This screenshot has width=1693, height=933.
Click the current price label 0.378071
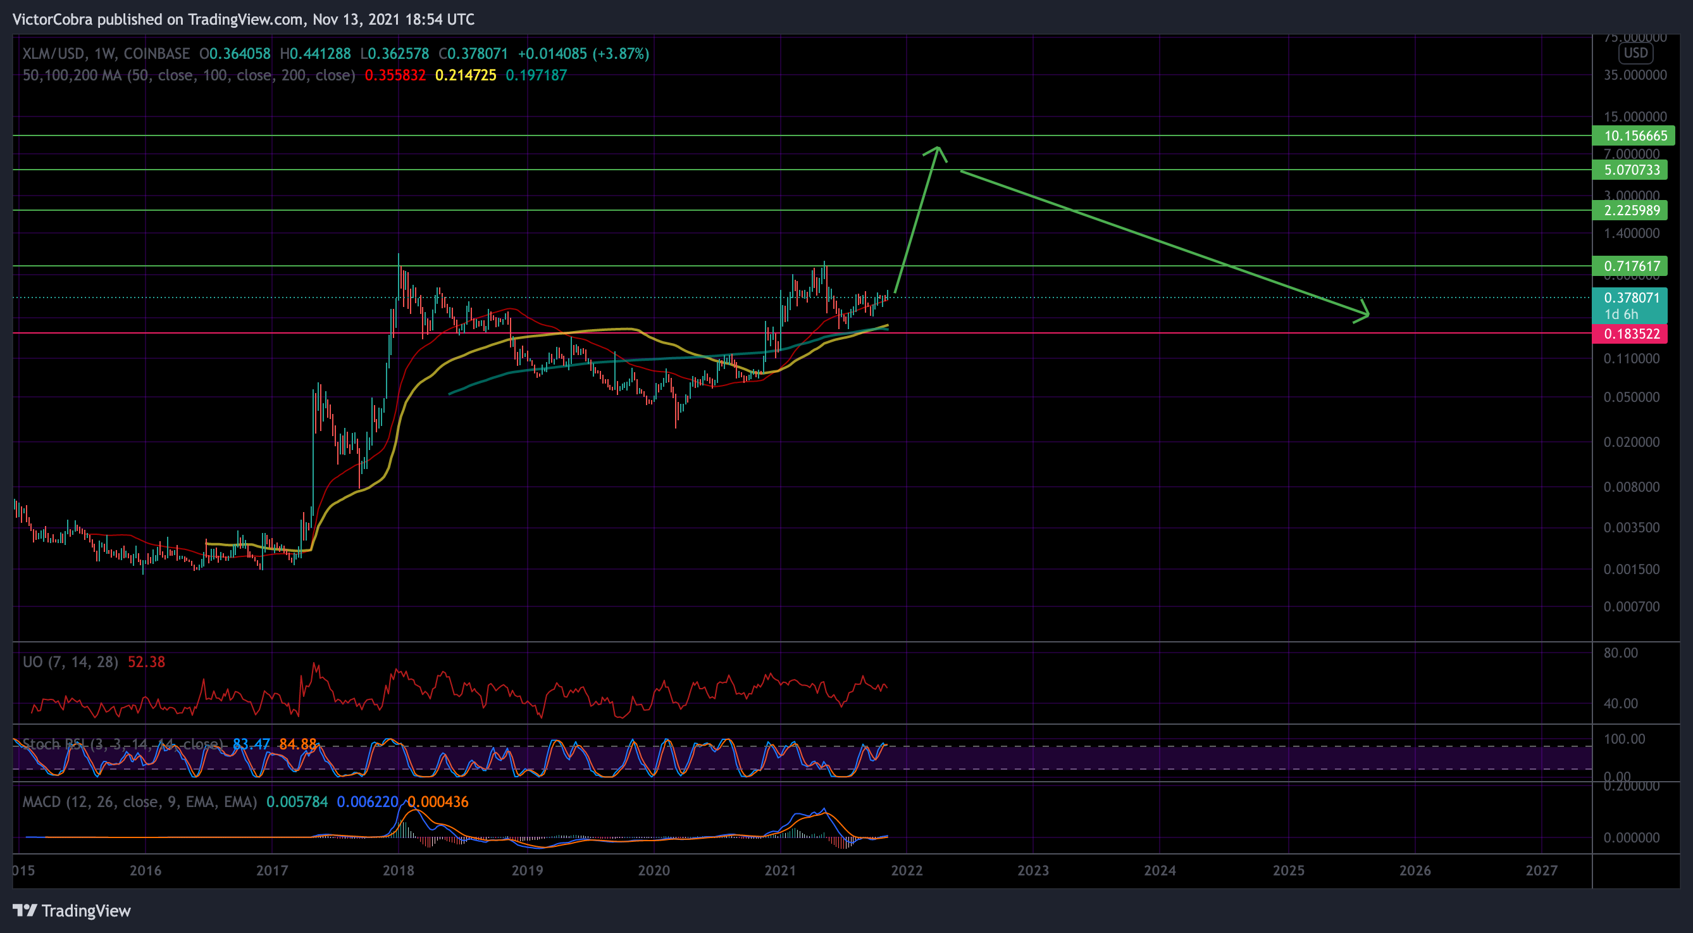pyautogui.click(x=1632, y=297)
